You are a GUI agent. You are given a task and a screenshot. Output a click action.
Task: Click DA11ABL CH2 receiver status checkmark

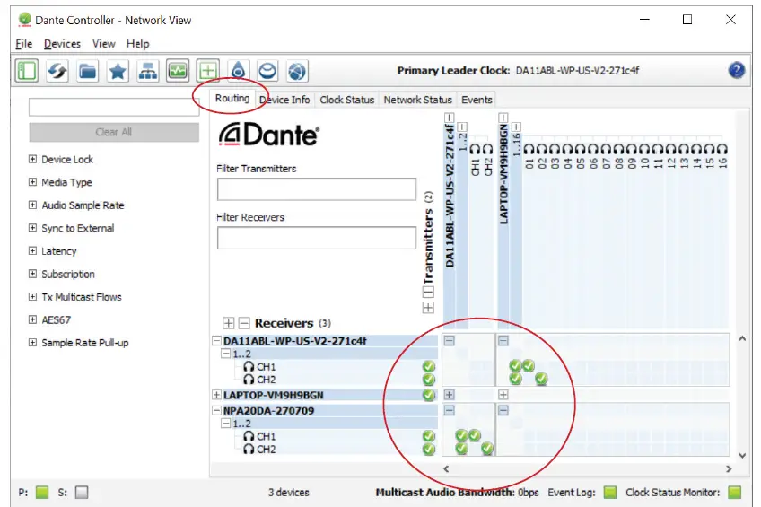click(x=429, y=380)
